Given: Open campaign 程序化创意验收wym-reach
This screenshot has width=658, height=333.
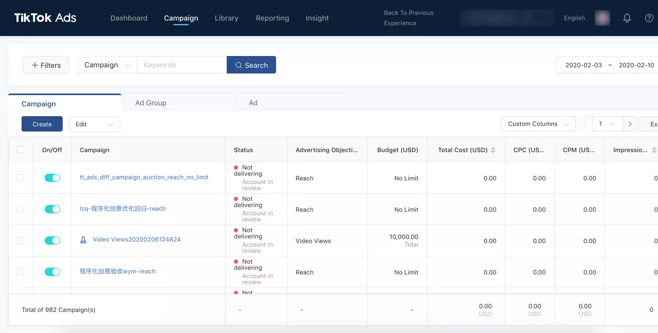Looking at the screenshot, I should pos(118,271).
